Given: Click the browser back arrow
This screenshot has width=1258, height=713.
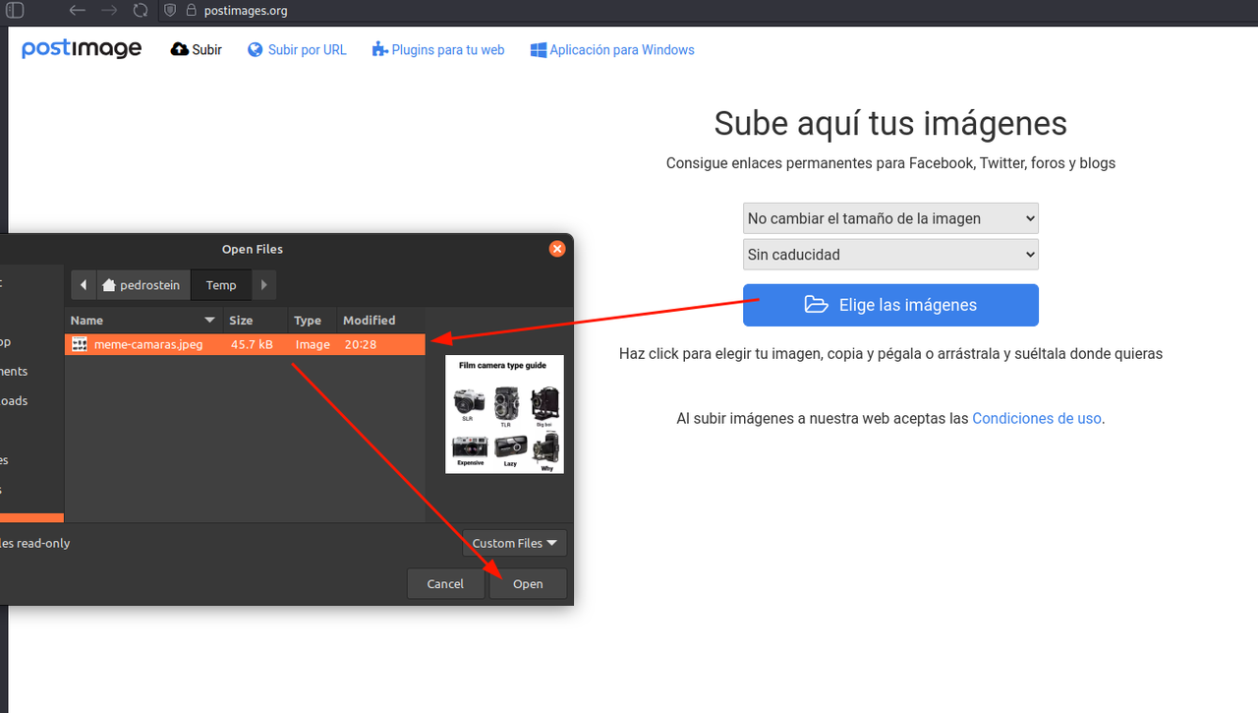Looking at the screenshot, I should pos(77,11).
